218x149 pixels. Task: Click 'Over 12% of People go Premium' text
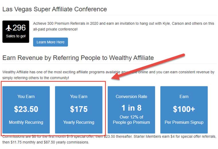click(x=131, y=120)
